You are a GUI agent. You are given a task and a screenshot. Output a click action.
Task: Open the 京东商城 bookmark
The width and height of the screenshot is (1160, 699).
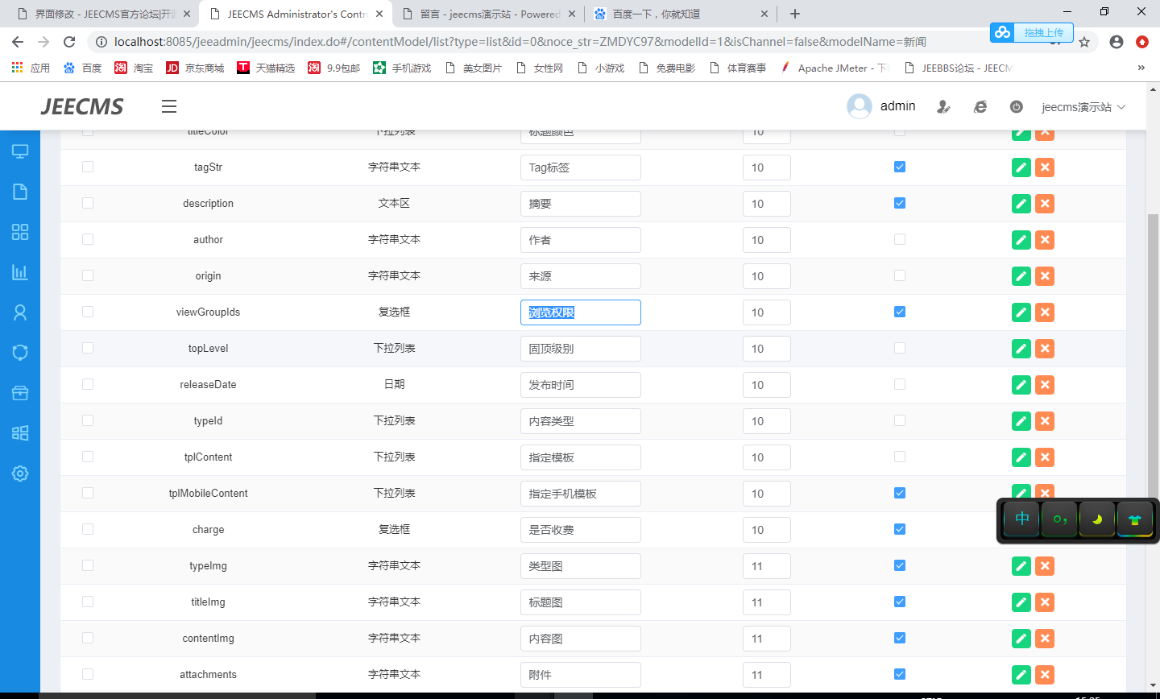tap(195, 68)
